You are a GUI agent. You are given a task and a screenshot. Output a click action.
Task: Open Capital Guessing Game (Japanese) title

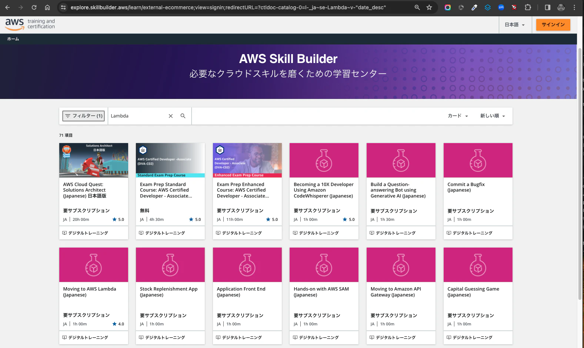[x=473, y=292]
